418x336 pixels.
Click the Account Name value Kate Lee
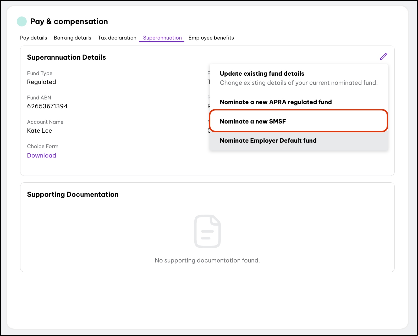tap(40, 131)
